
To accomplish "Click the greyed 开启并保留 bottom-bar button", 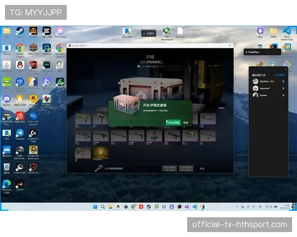I will point(169,168).
